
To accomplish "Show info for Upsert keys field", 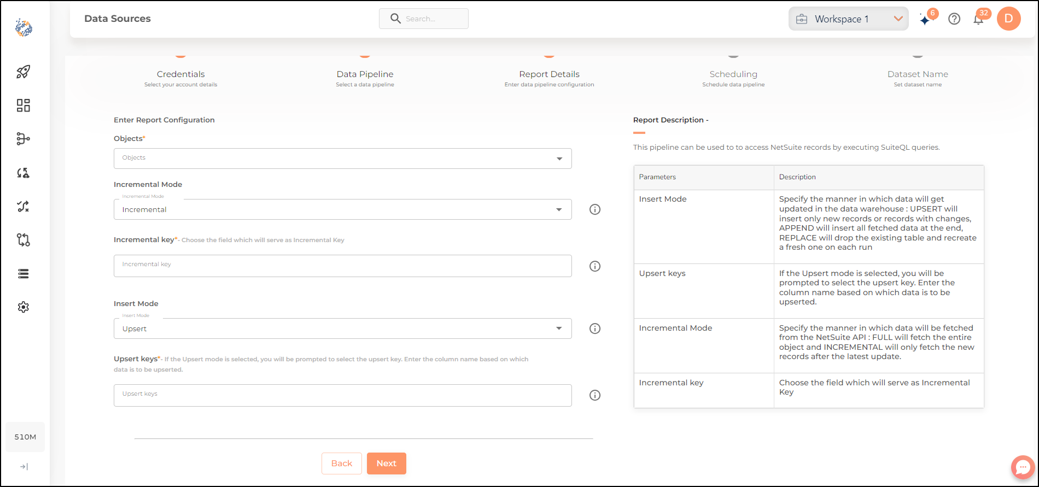I will pyautogui.click(x=595, y=395).
